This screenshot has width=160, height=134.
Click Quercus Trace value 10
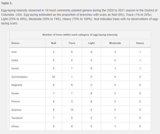(x=72, y=110)
